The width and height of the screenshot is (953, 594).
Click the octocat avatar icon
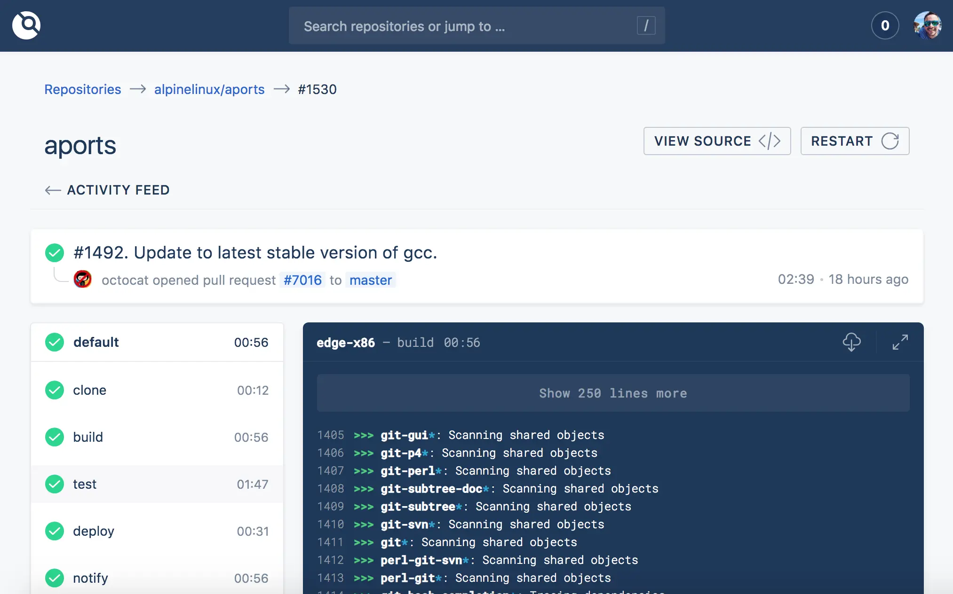(x=83, y=280)
